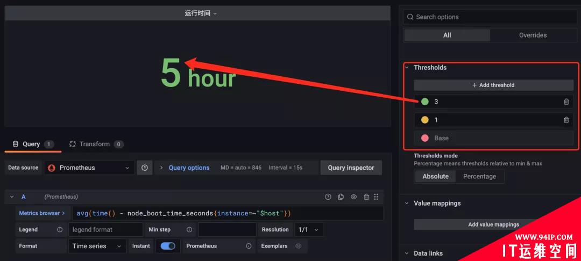Open the Query inspector
The image size is (581, 261).
[351, 168]
